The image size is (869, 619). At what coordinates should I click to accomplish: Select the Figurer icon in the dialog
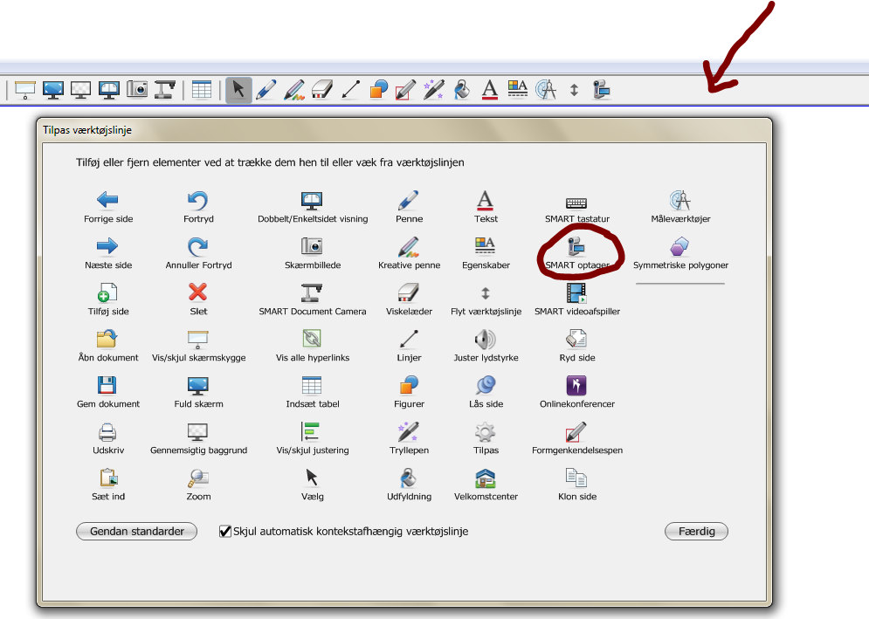(409, 385)
